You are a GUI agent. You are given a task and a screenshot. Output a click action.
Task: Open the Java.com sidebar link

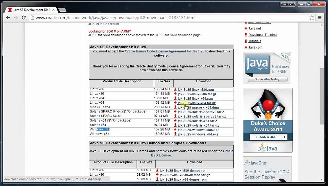pos(255,47)
